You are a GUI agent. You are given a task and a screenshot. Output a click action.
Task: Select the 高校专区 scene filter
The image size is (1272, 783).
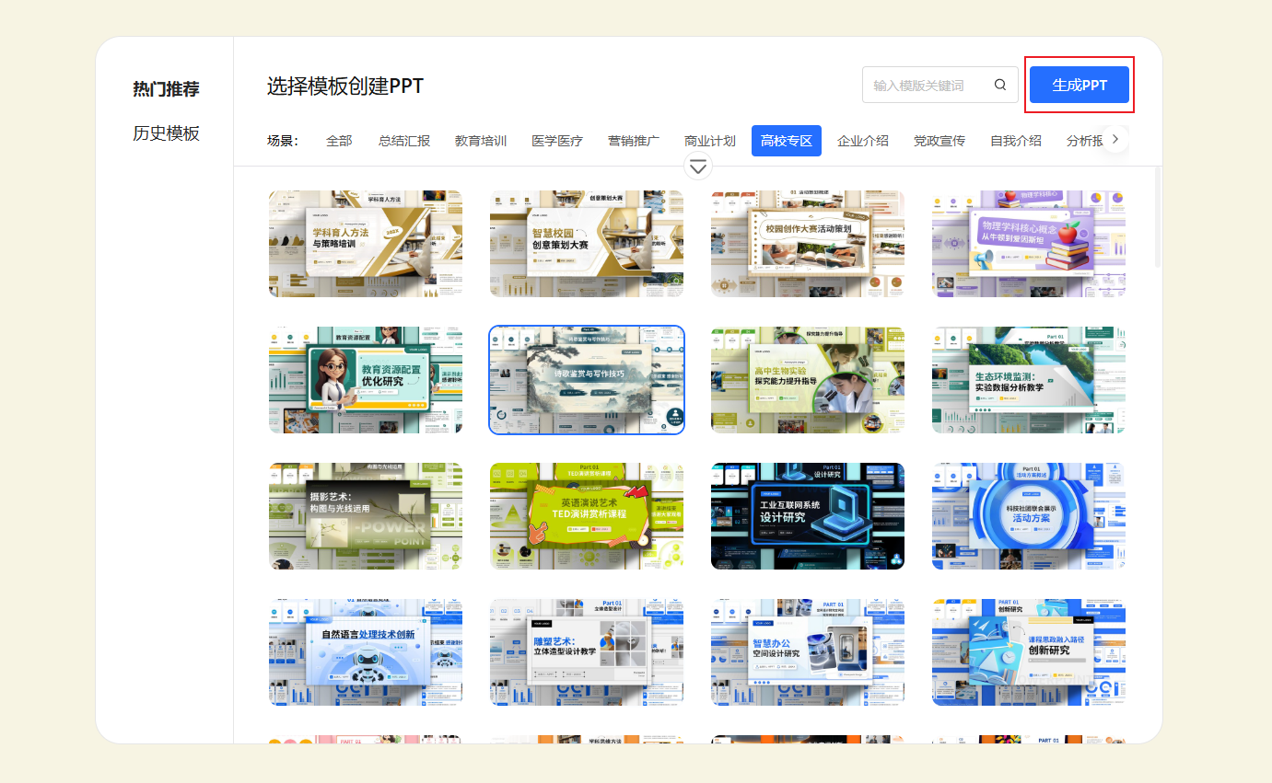click(787, 141)
